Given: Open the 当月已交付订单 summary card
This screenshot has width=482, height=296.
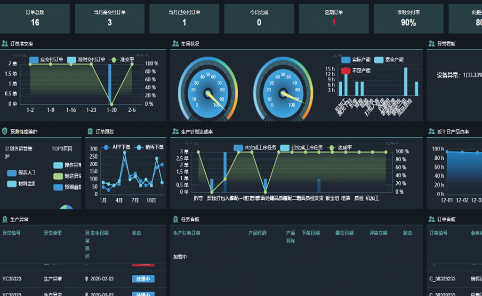Looking at the screenshot, I should point(185,18).
